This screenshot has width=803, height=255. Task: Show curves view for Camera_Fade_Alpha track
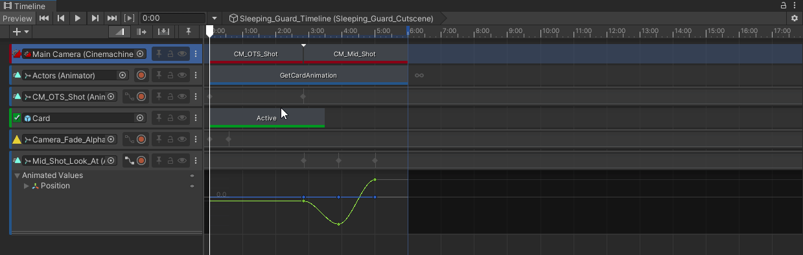(x=129, y=139)
